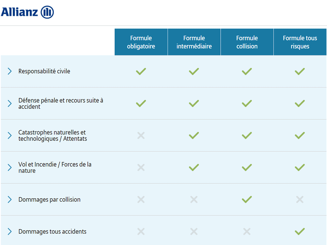Screen dimensions: 327x245
Task: Click the cross under Formule intermédiaire for collision damages
Action: (x=193, y=199)
